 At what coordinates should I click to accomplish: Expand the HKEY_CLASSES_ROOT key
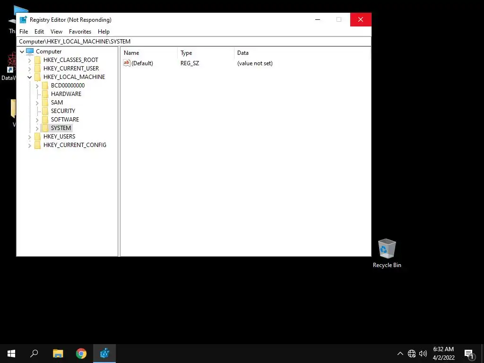[30, 60]
